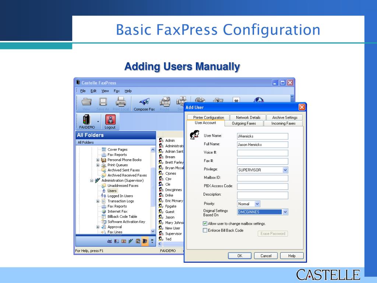Click OK in Add User dialog
Image resolution: width=377 pixels, height=283 pixels.
240,256
